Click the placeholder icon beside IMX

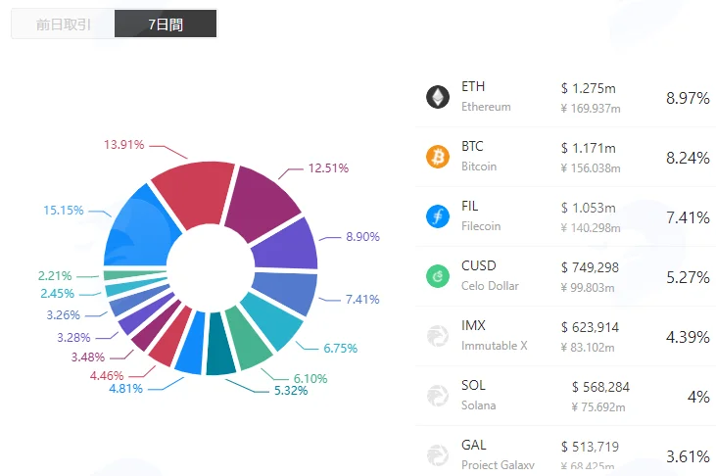438,336
